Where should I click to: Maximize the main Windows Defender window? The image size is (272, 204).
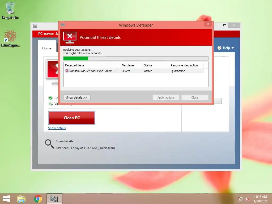point(225,25)
